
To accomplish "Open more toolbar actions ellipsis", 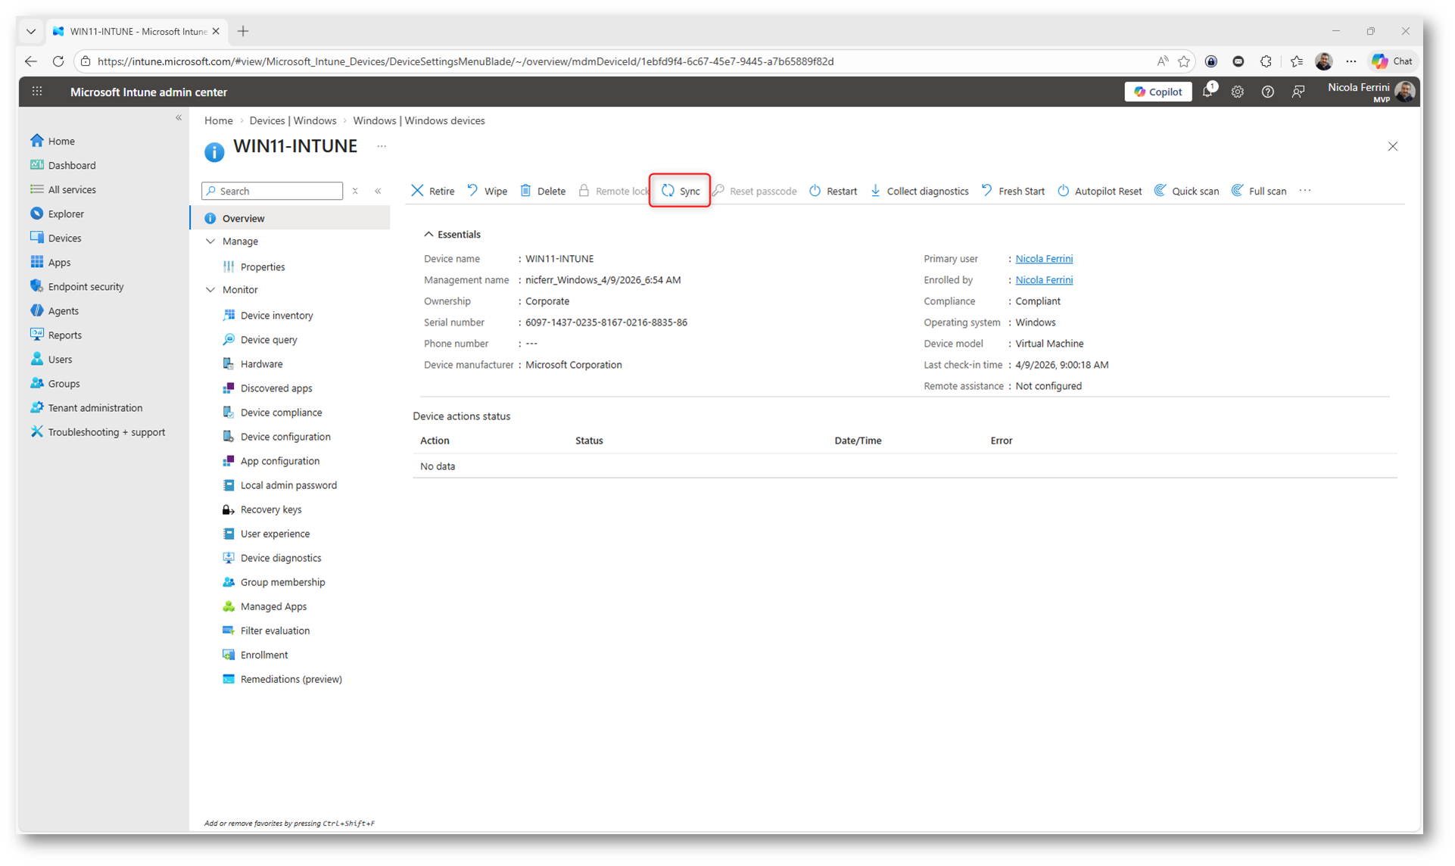I will click(x=1304, y=191).
